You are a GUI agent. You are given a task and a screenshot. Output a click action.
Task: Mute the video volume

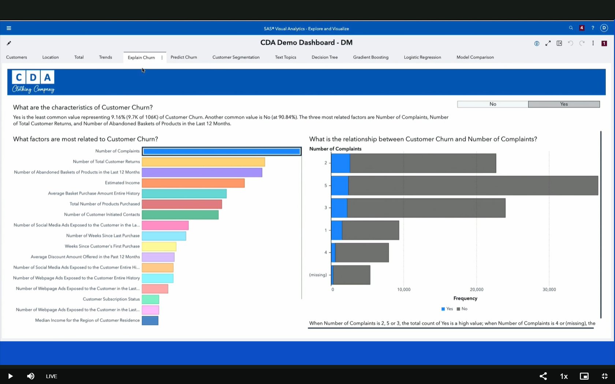31,376
